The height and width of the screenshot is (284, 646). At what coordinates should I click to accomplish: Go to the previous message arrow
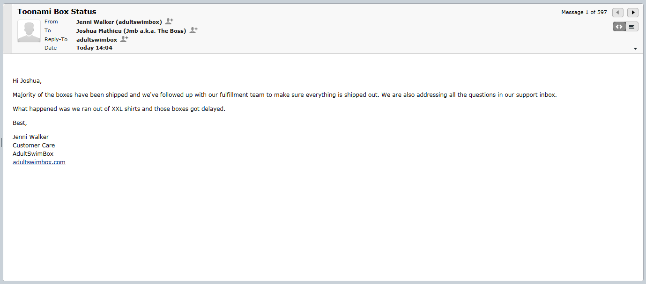(618, 13)
